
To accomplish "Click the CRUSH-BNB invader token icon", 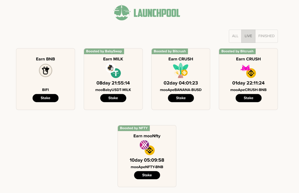I will [248, 71].
